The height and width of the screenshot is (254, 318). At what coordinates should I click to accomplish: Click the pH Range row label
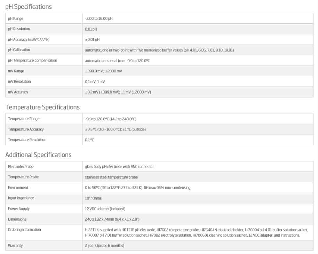pos(16,18)
